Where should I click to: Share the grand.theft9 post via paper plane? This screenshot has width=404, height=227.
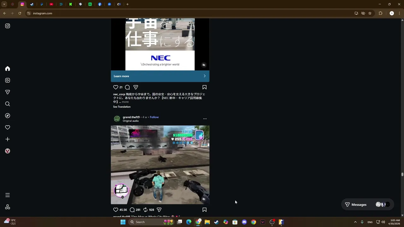[159, 210]
